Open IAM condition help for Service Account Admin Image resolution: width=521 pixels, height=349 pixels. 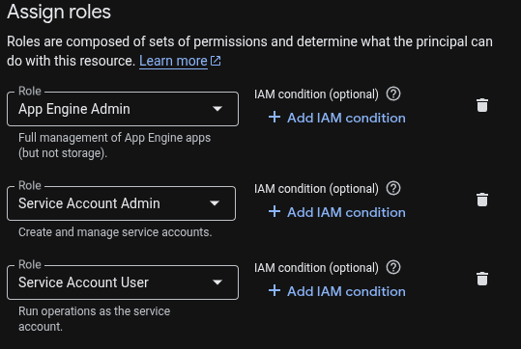393,189
